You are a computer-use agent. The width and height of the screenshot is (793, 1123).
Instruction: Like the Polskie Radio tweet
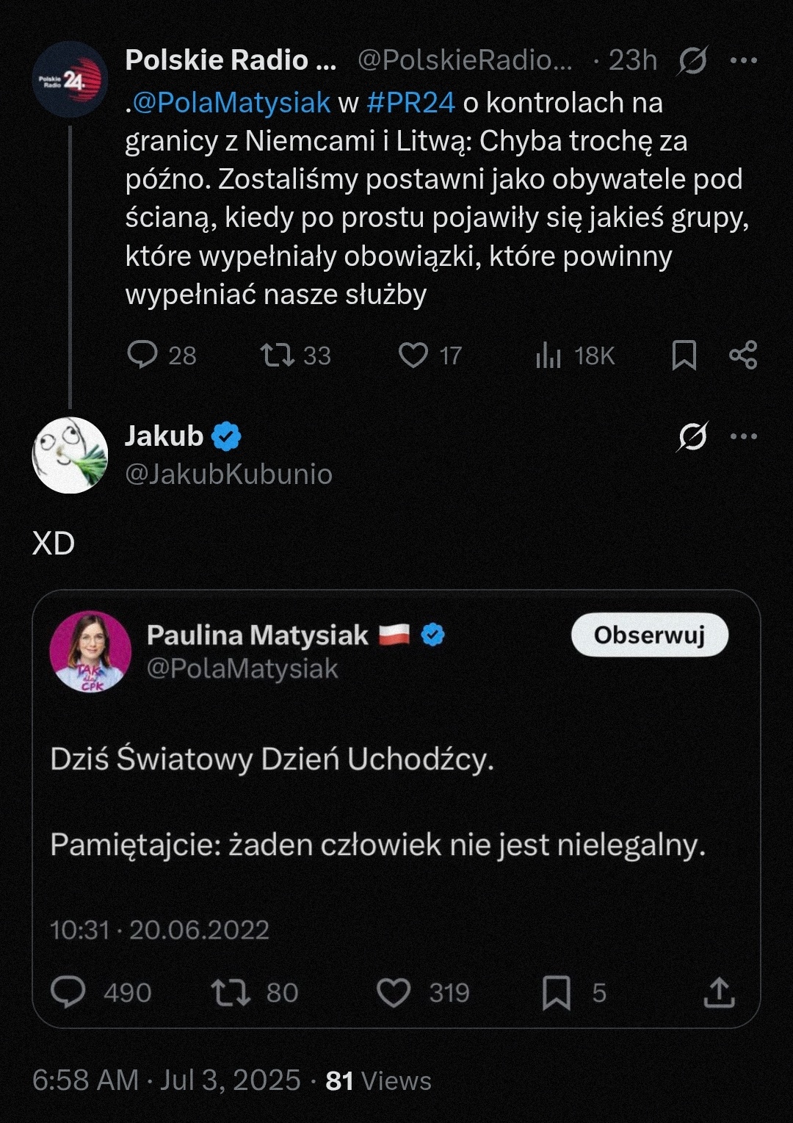[x=413, y=355]
